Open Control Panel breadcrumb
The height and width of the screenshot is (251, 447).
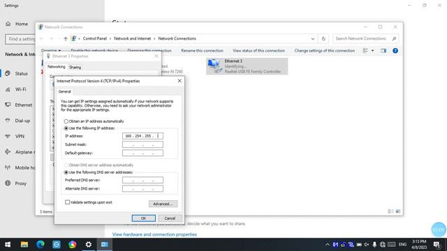[95, 38]
